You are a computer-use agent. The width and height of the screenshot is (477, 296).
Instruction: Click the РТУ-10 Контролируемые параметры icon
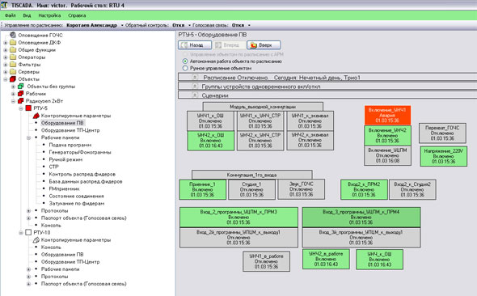click(x=36, y=240)
